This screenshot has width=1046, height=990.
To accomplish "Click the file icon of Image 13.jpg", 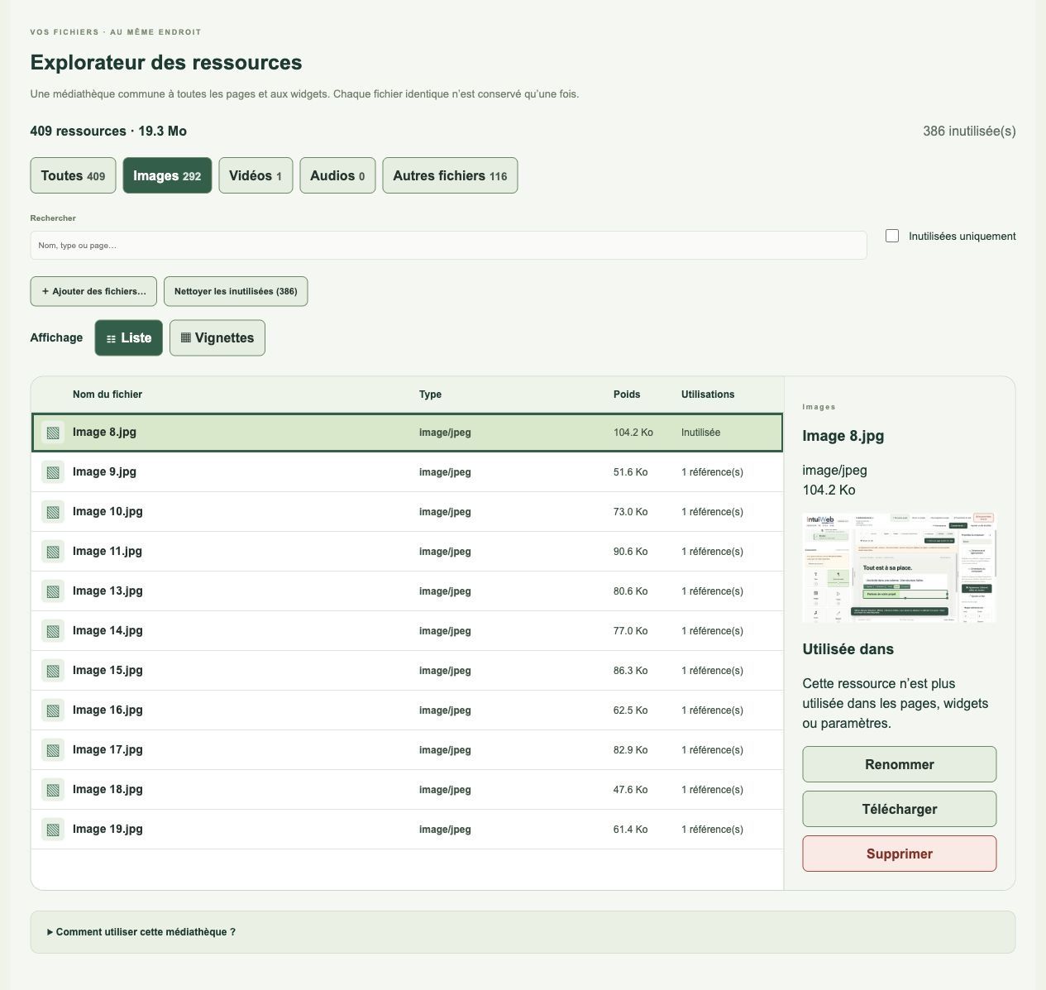I will [53, 591].
